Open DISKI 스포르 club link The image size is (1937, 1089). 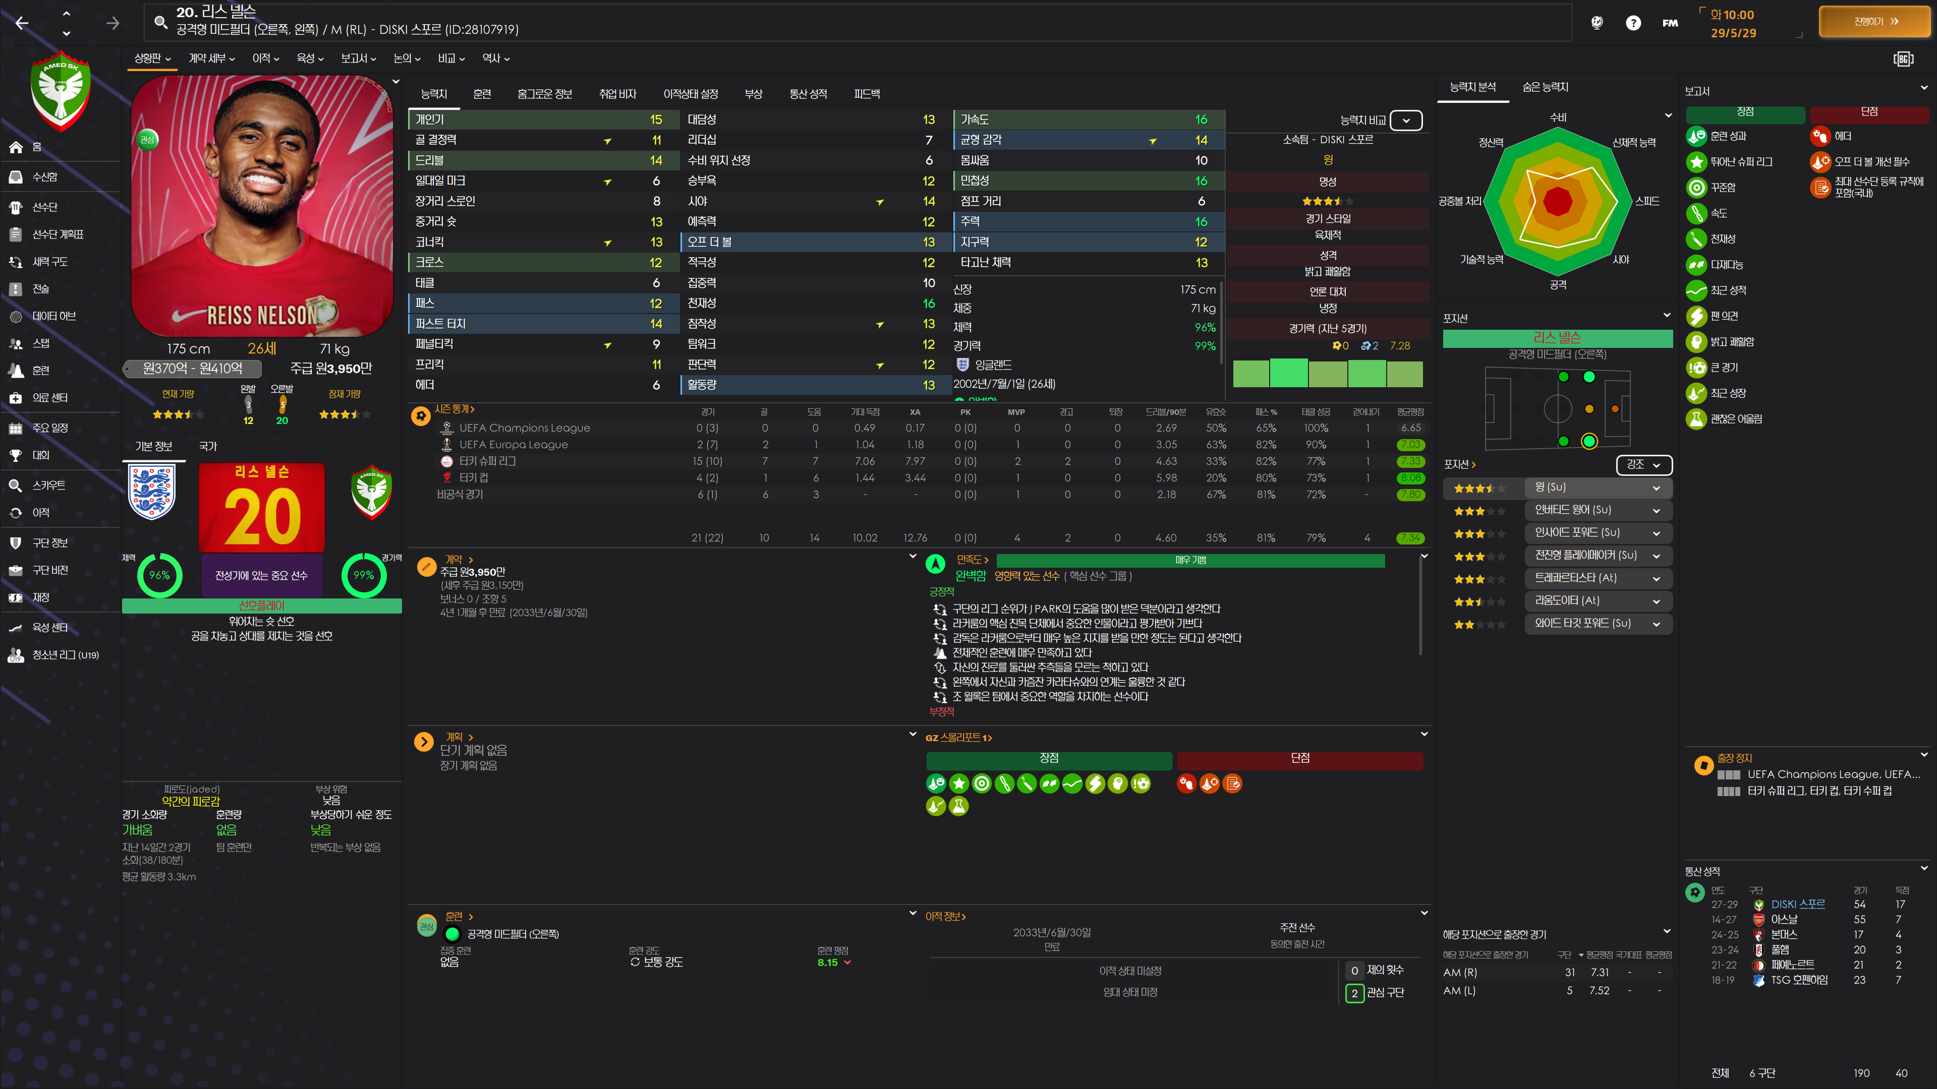click(x=1797, y=904)
